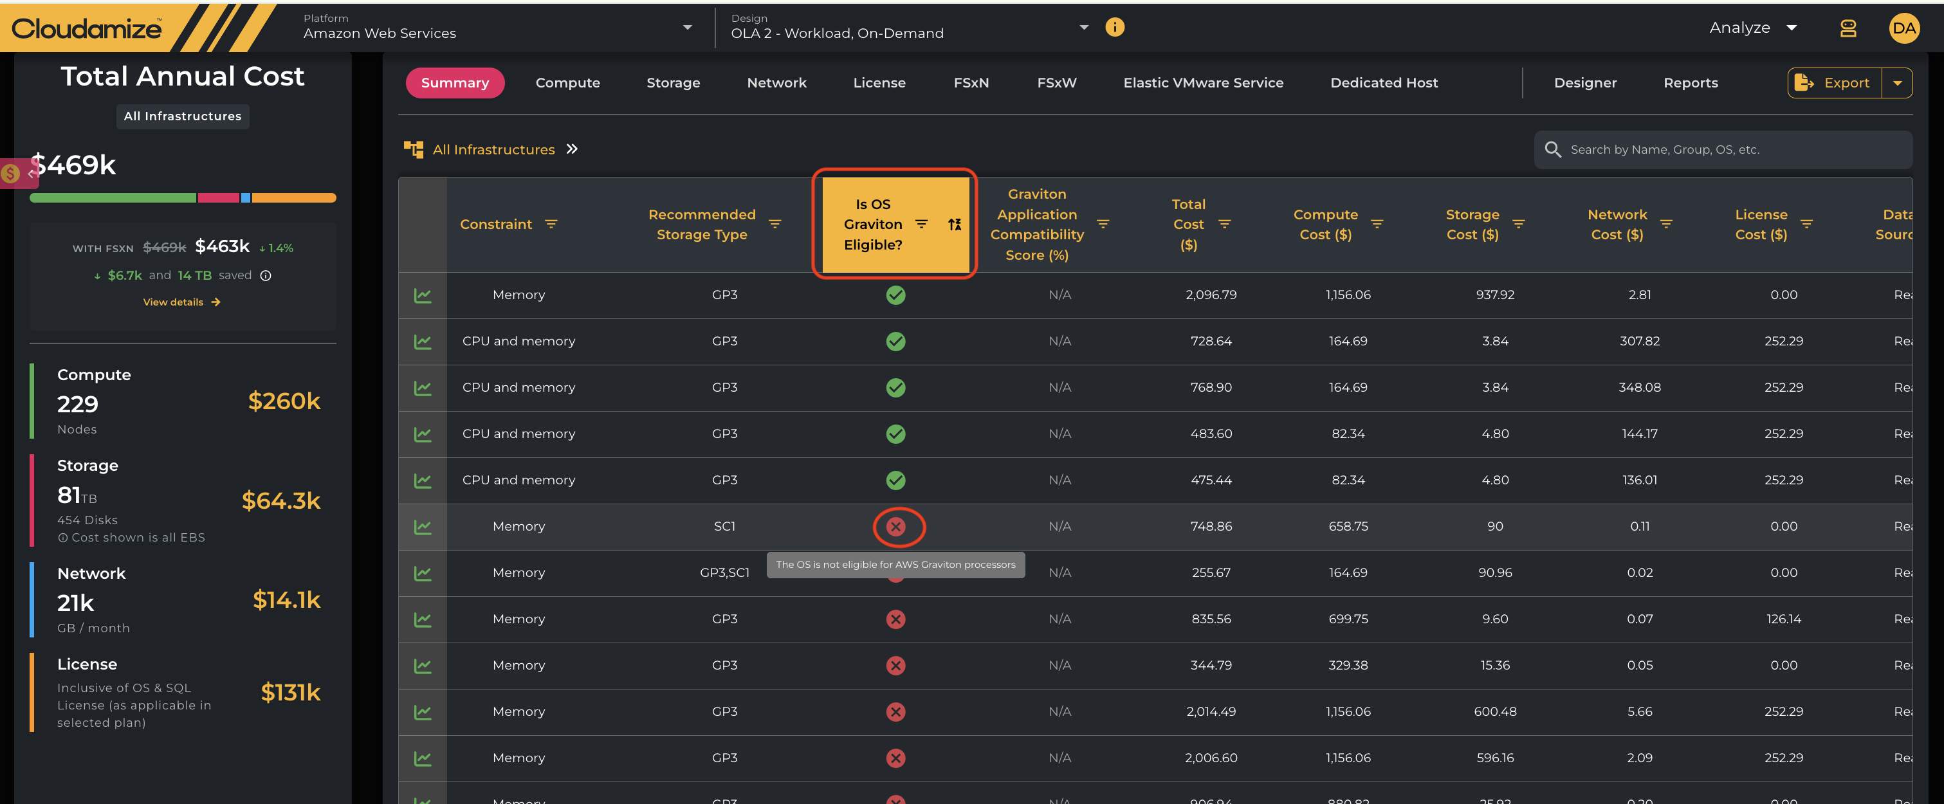
Task: Click the All Infrastructures breadcrumb
Action: 493,149
